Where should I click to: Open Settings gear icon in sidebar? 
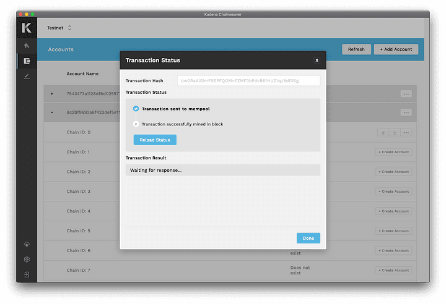tap(27, 260)
